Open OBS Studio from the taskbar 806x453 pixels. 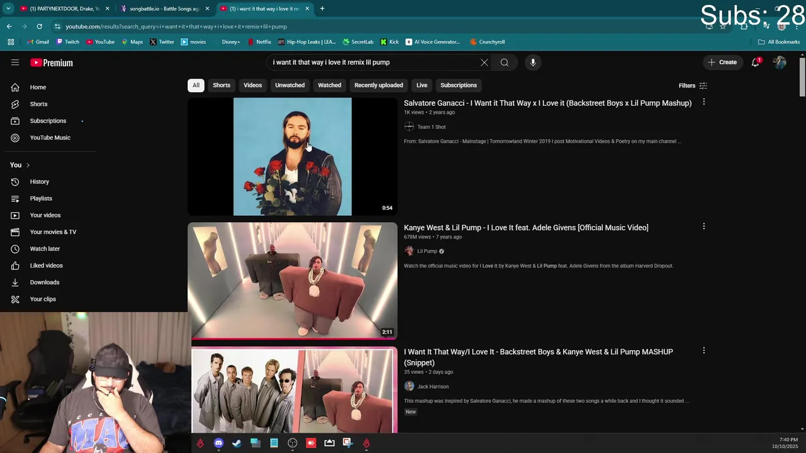[292, 443]
